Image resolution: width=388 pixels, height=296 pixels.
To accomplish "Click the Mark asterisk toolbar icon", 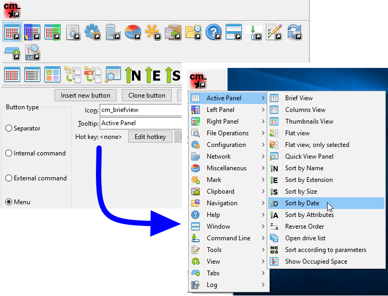I will (153, 32).
